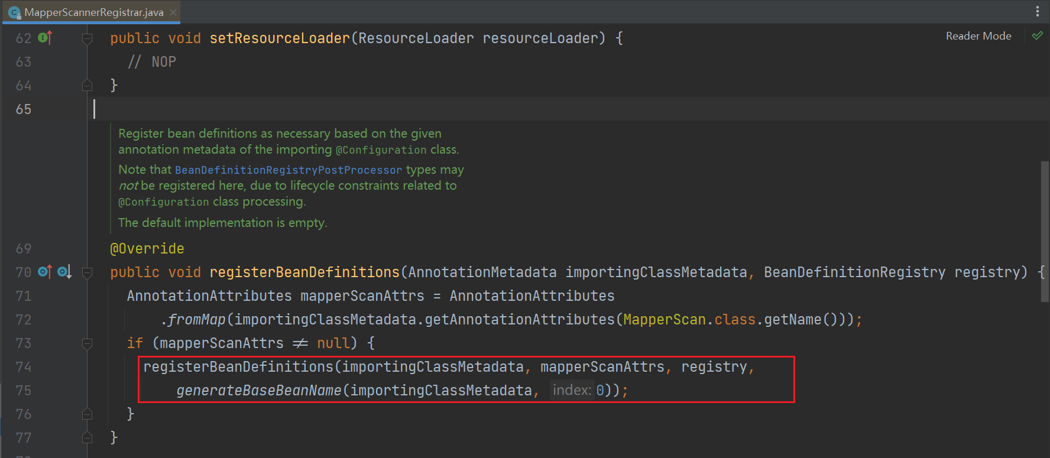
Task: Click the green inspection checkmark icon
Action: tap(1037, 36)
